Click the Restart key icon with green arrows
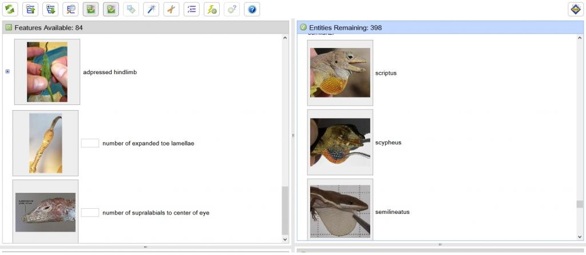 click(x=10, y=9)
